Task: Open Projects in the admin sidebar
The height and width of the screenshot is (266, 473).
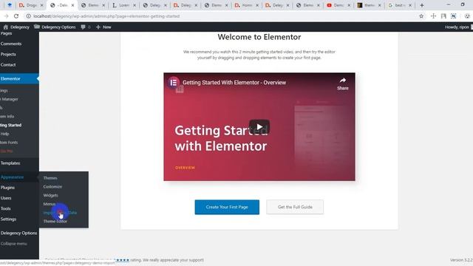Action: (8, 54)
